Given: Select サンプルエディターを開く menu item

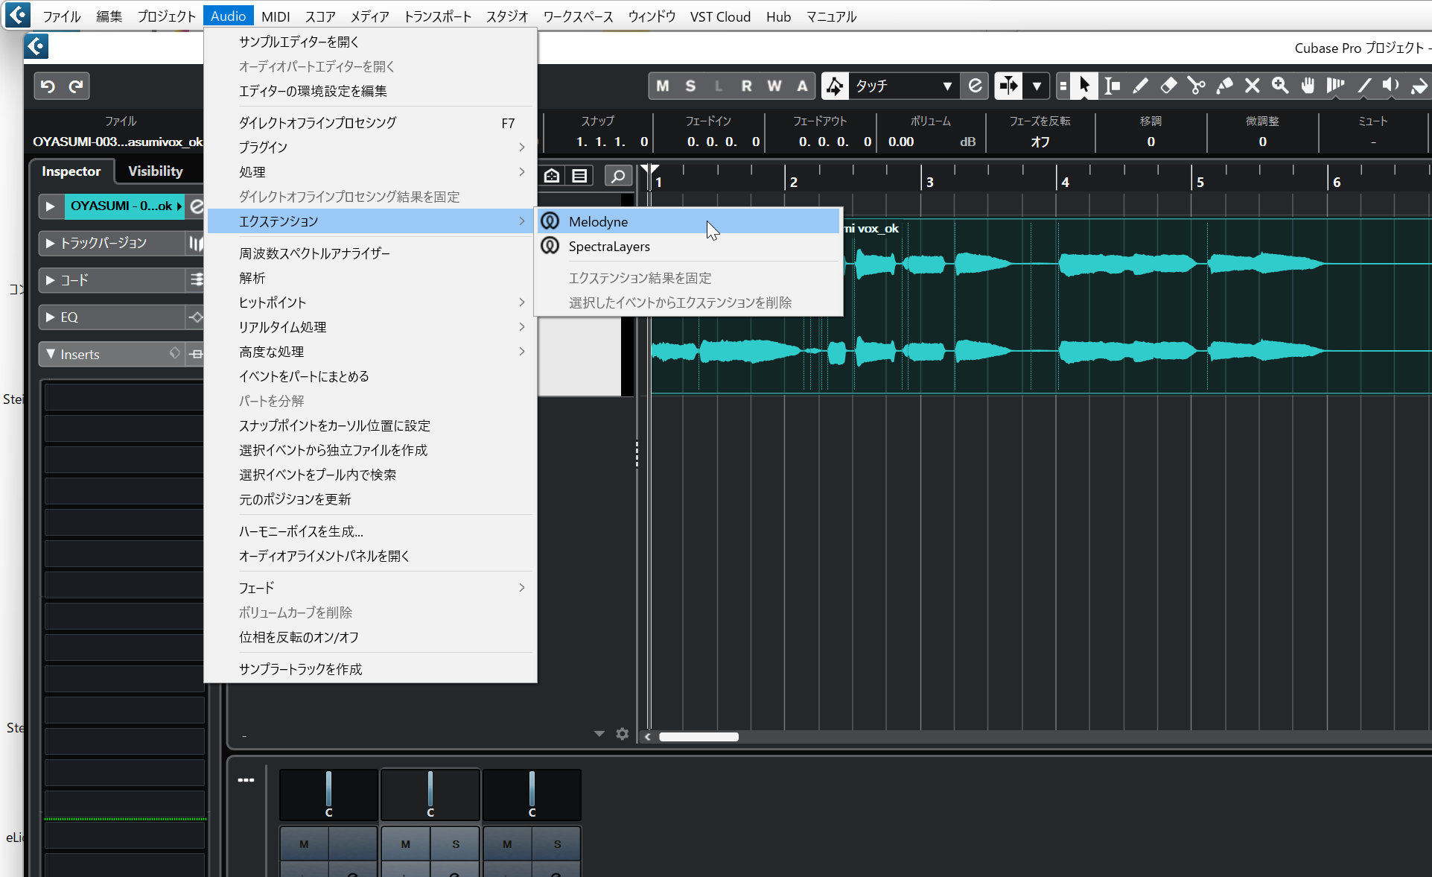Looking at the screenshot, I should coord(370,42).
